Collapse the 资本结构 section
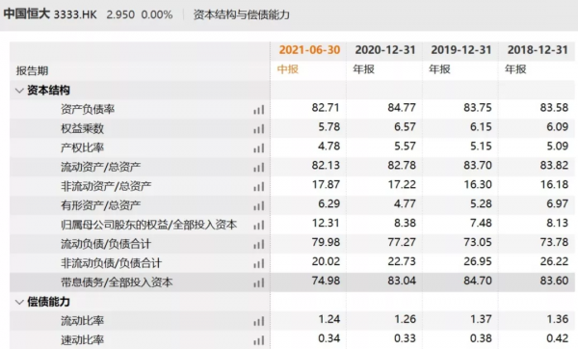The width and height of the screenshot is (578, 349). [x=19, y=91]
